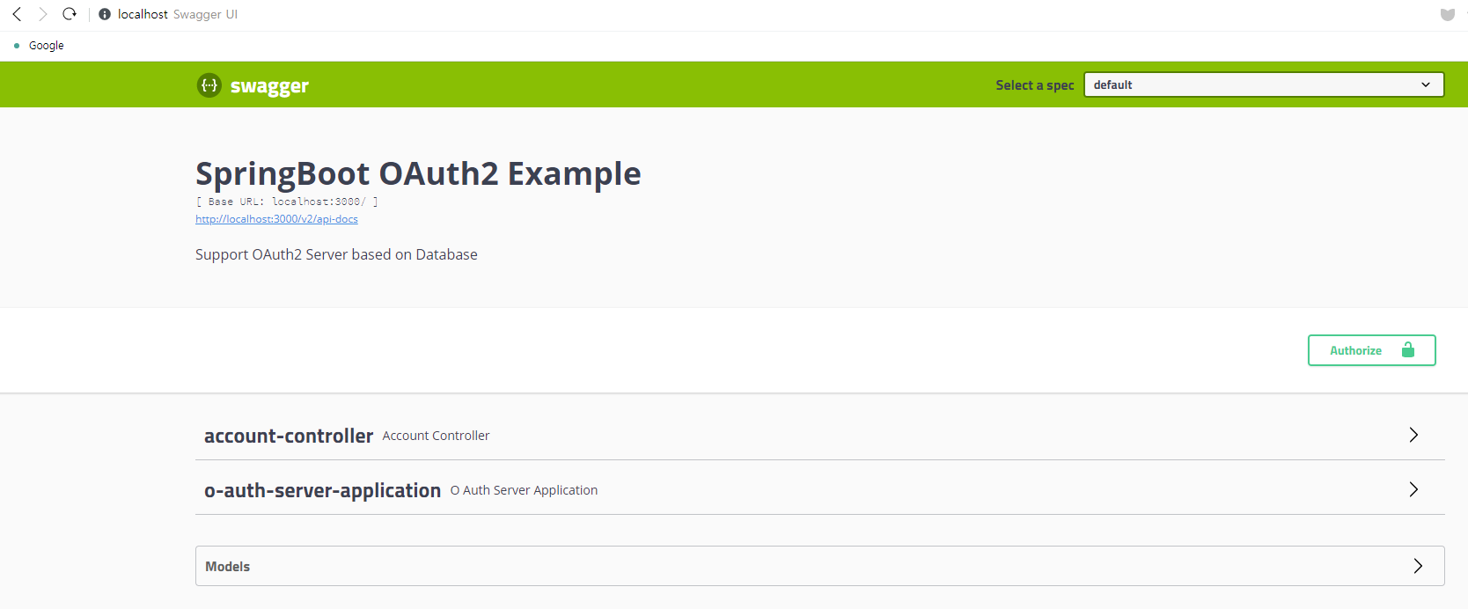Click the Authorize button
The height and width of the screenshot is (609, 1468).
click(1371, 350)
